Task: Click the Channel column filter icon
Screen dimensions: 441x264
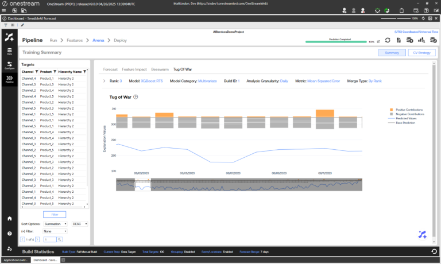Action: (x=37, y=72)
